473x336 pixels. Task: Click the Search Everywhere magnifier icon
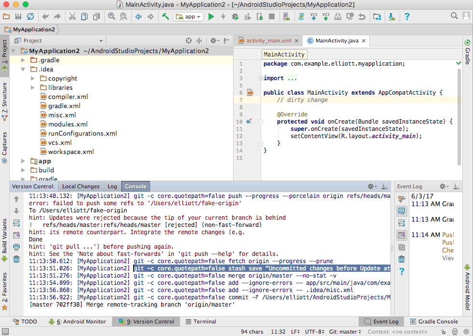point(454,16)
